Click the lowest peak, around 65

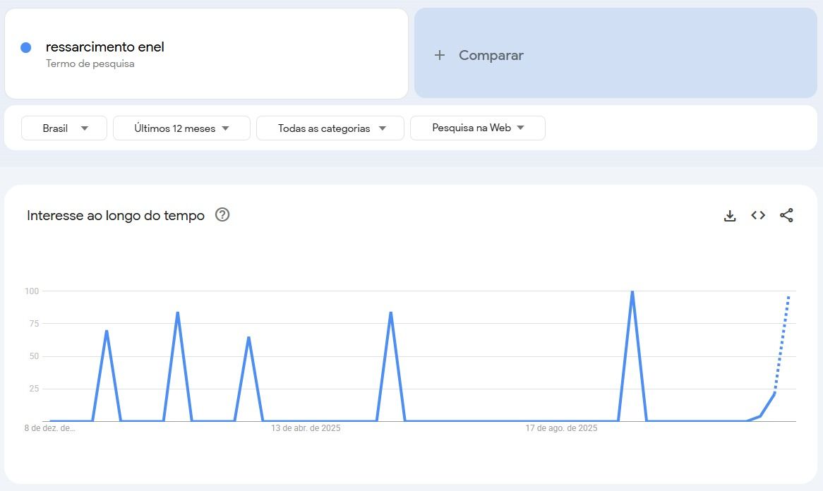[248, 337]
